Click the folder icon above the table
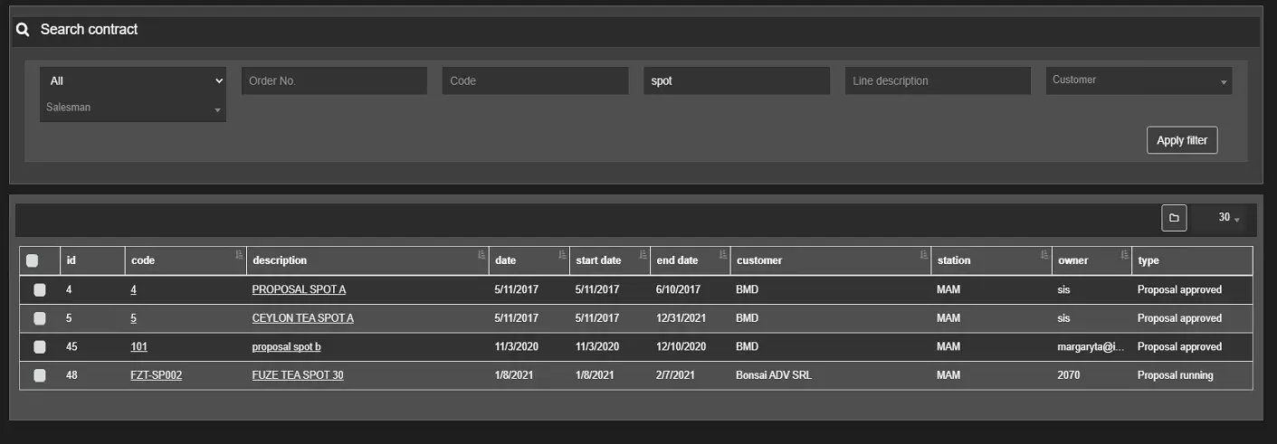This screenshot has width=1277, height=444. click(1174, 218)
